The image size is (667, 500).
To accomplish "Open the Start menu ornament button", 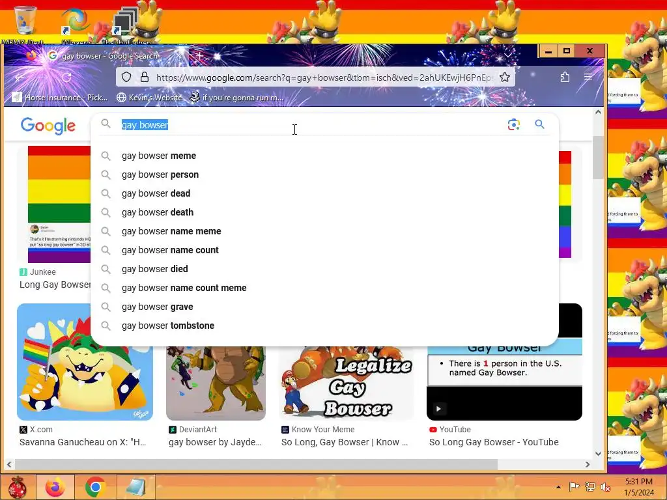I will coord(18,487).
